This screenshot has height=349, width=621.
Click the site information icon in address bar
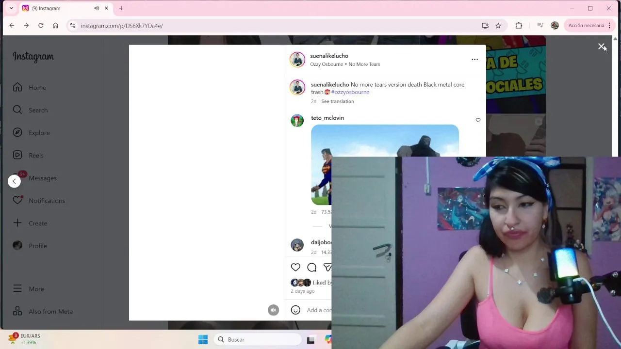[72, 26]
